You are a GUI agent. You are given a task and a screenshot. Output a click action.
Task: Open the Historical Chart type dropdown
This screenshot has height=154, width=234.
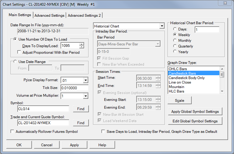162,26
